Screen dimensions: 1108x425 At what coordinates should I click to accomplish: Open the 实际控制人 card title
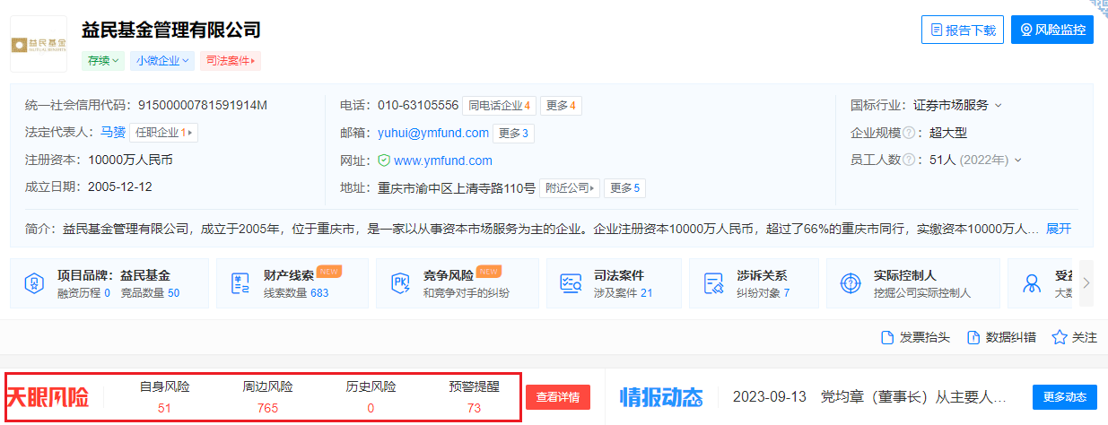904,275
